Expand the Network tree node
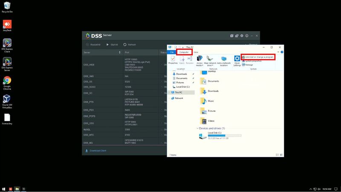Image resolution: width=341 pixels, height=192 pixels. click(169, 98)
